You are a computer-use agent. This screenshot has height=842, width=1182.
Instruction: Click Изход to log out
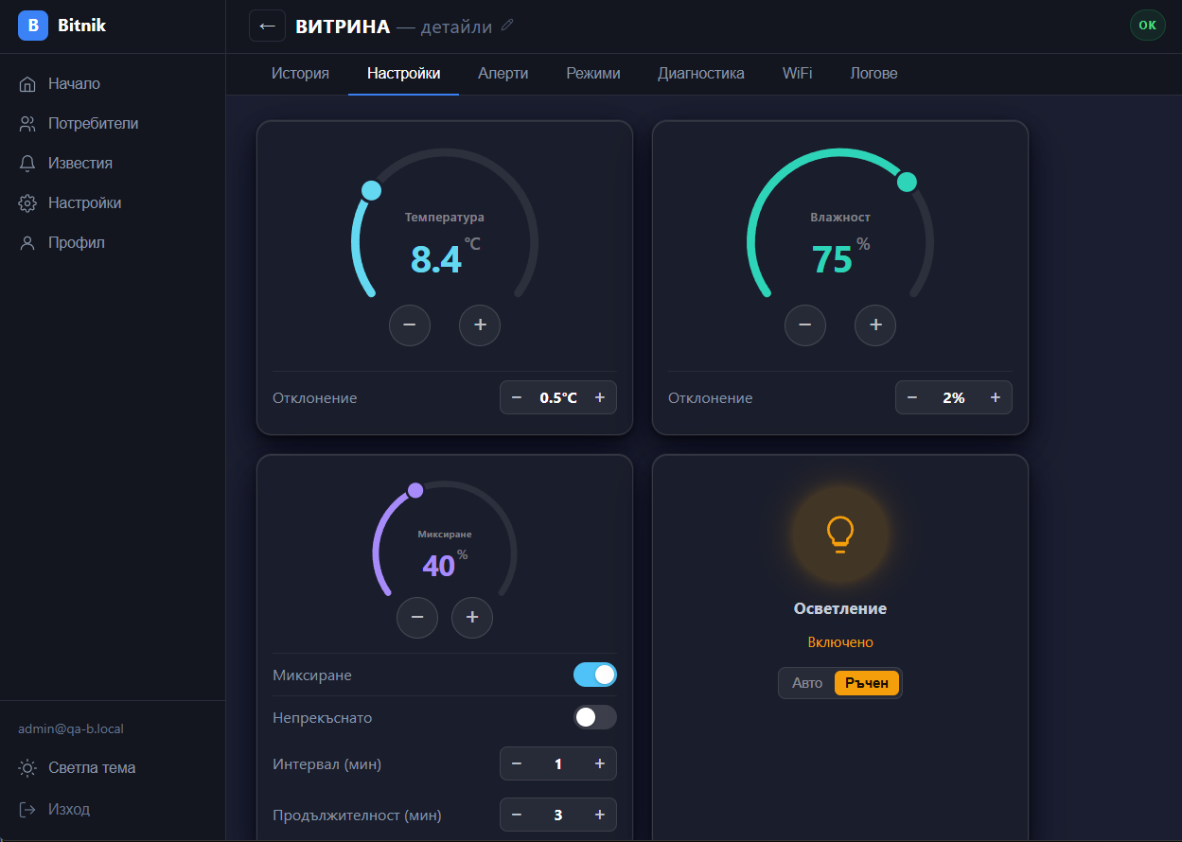pos(113,810)
